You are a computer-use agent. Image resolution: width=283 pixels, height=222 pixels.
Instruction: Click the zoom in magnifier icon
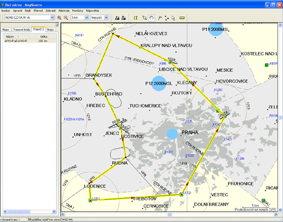click(x=59, y=18)
